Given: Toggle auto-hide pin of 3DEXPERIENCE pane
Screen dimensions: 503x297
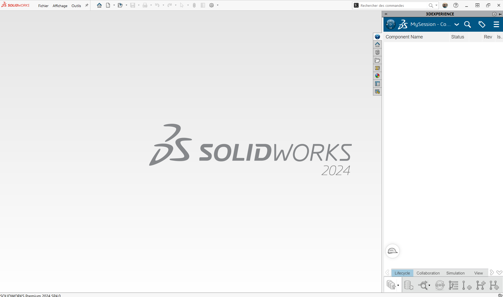Looking at the screenshot, I should point(500,14).
